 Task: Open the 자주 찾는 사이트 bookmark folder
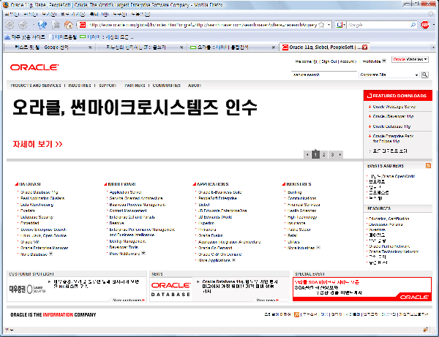[25, 37]
